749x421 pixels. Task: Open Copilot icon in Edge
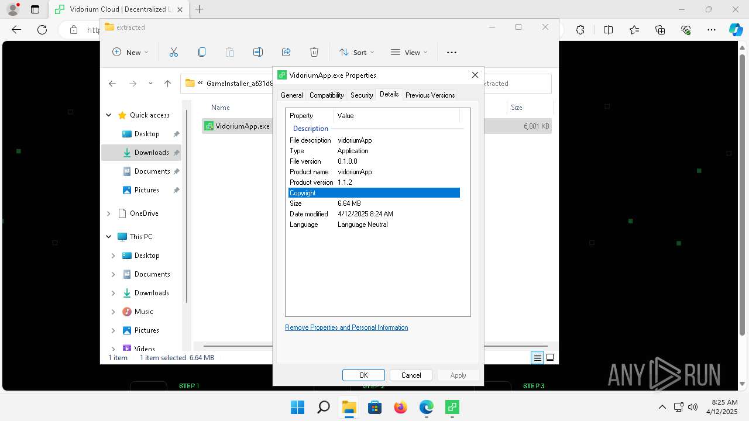coord(736,30)
